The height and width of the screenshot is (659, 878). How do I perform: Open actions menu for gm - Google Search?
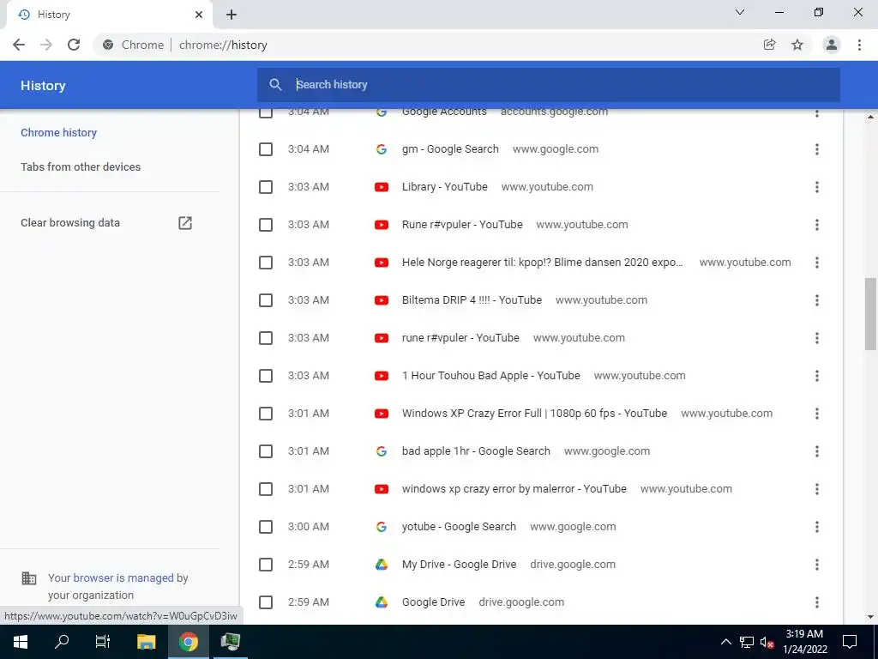pyautogui.click(x=817, y=149)
